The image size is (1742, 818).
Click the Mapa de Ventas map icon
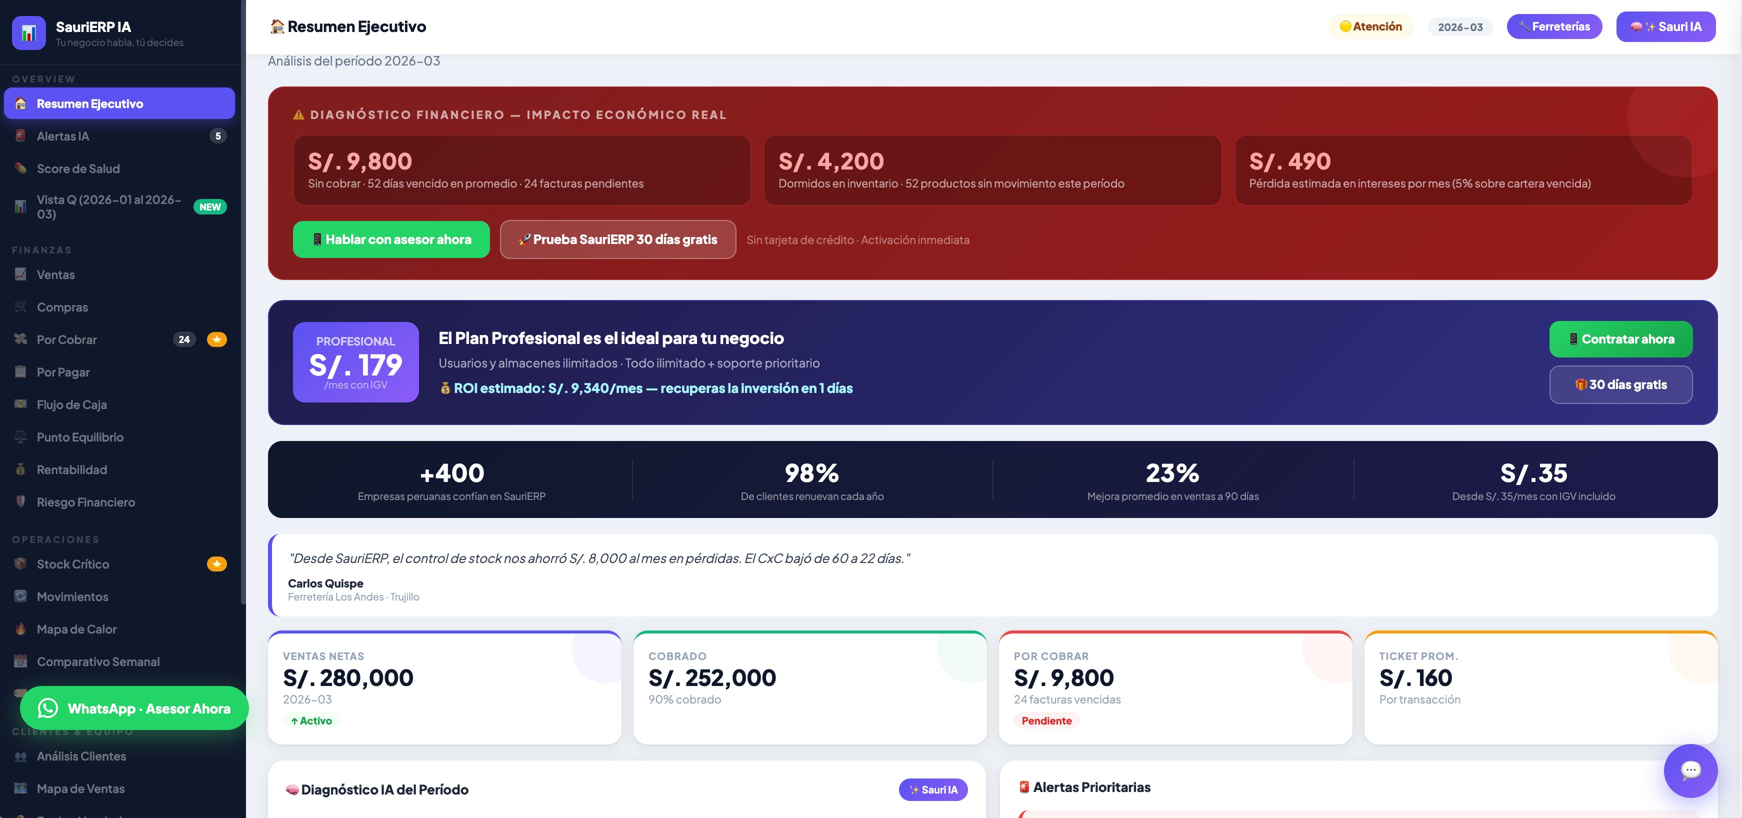point(21,788)
